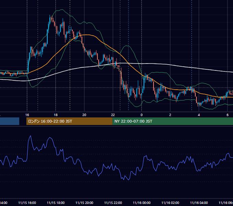Viewport: 233px width, 206px height.
Task: Click the hour label 0 under price chart
Action: (142, 115)
